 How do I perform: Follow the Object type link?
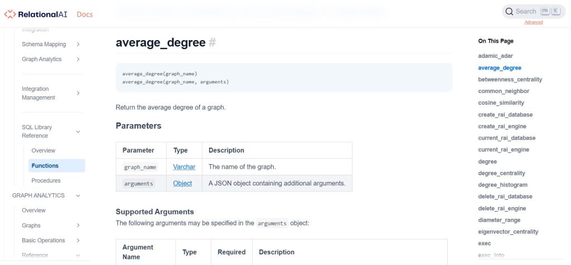(182, 183)
